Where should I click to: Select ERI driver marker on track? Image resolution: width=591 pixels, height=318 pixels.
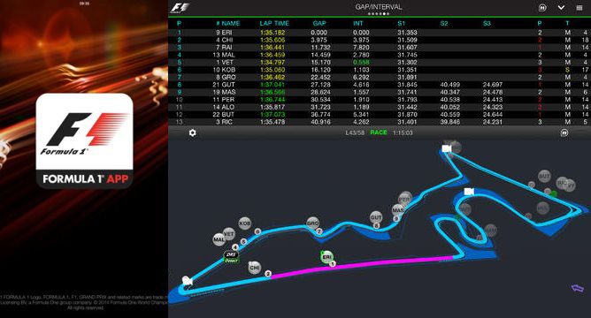326,257
